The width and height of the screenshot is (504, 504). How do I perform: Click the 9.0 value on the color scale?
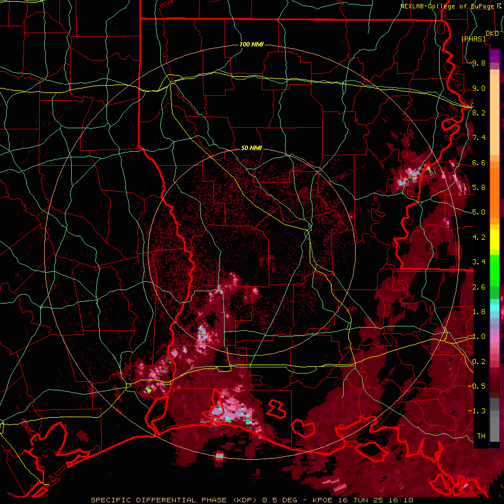point(479,88)
